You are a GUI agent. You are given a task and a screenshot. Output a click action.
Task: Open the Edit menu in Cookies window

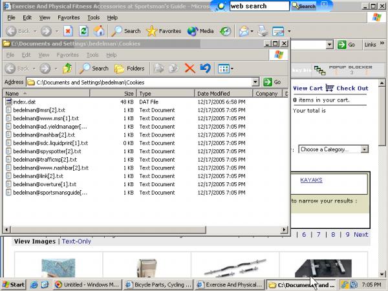(26, 55)
